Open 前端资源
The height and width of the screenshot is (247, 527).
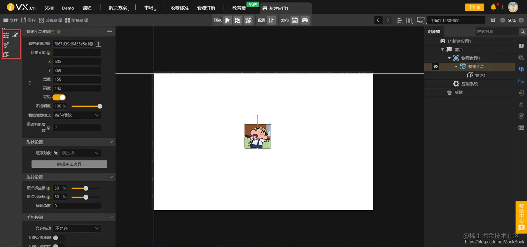76,20
